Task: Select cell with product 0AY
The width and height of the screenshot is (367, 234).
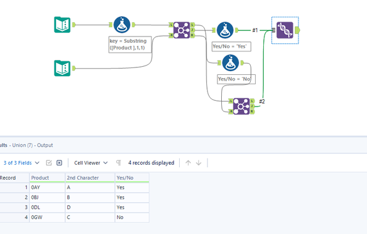Action: tap(47, 188)
